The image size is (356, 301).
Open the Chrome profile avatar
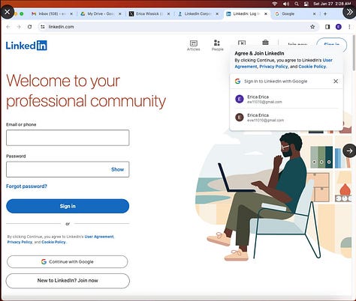[339, 27]
